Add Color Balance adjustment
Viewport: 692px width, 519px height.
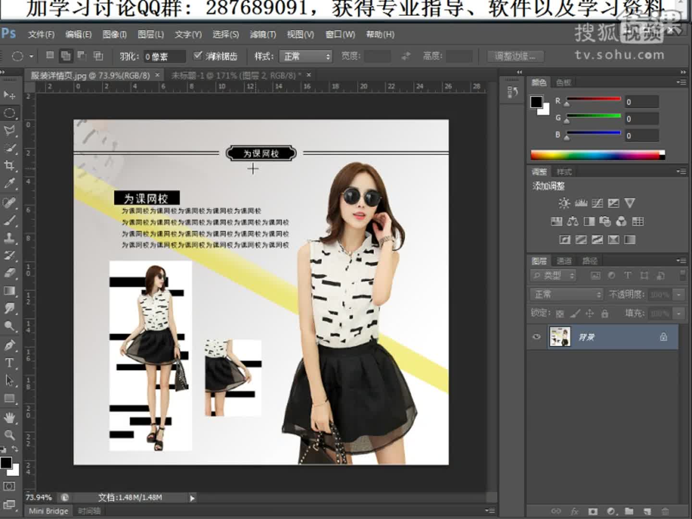(x=573, y=222)
